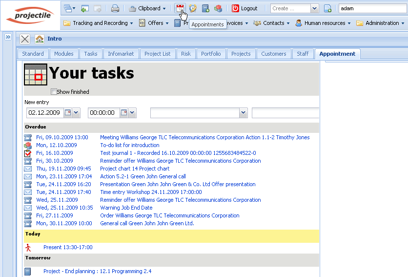Switch to the Infomarket tab
The width and height of the screenshot is (408, 277).
point(121,54)
